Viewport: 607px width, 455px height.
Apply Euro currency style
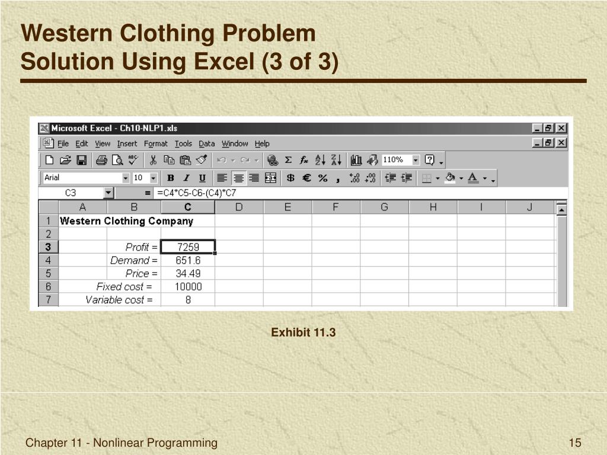click(x=306, y=178)
